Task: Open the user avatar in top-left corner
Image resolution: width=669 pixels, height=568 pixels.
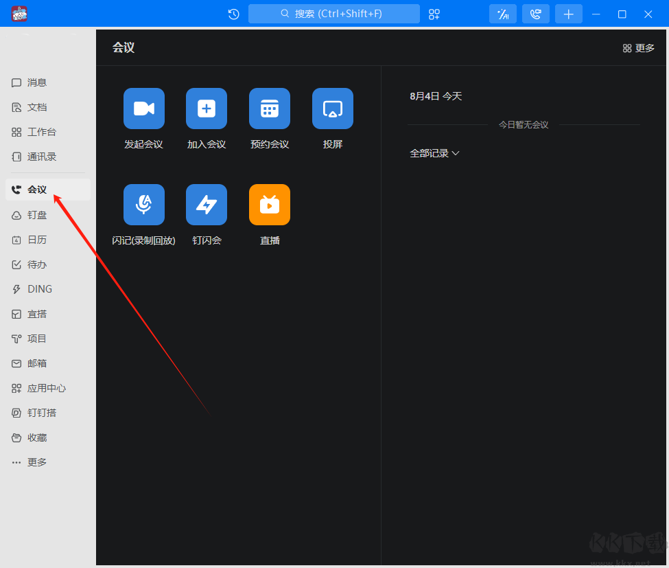Action: coord(19,14)
